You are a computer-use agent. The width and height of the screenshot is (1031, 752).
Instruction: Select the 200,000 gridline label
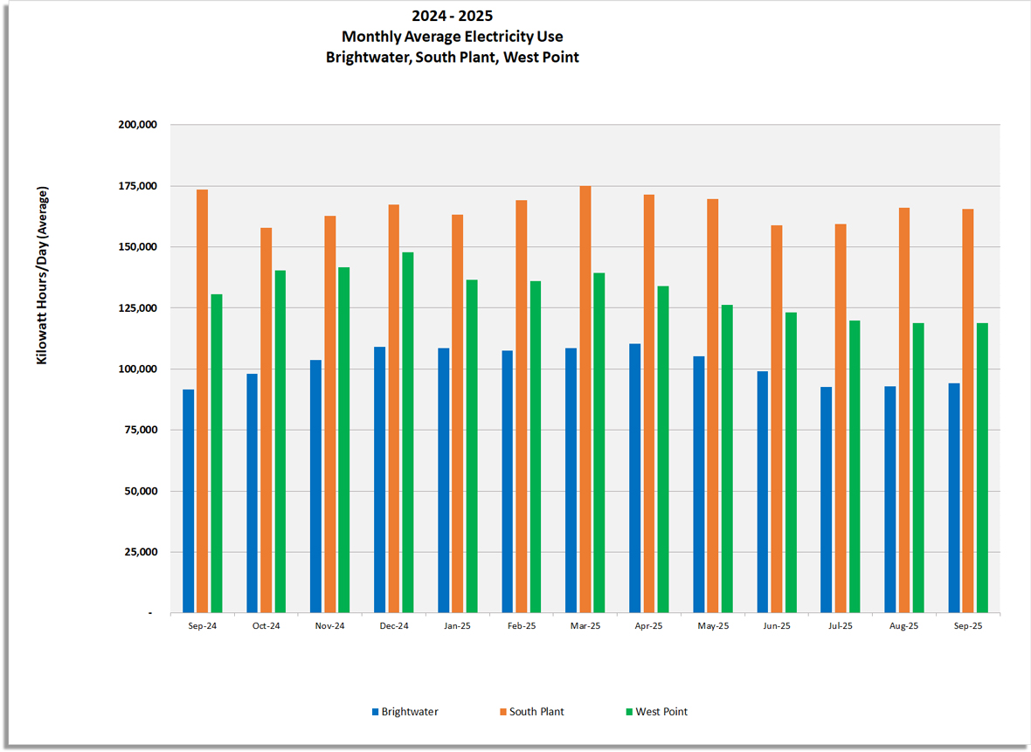[x=139, y=124]
